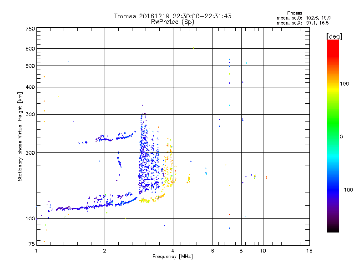This screenshot has width=364, height=273.
Task: Click the '75' height axis tick label
Action: point(32,244)
